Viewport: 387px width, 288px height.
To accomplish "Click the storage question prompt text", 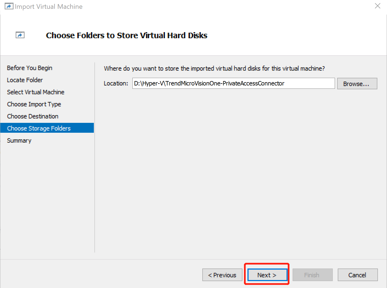I will tap(214, 68).
